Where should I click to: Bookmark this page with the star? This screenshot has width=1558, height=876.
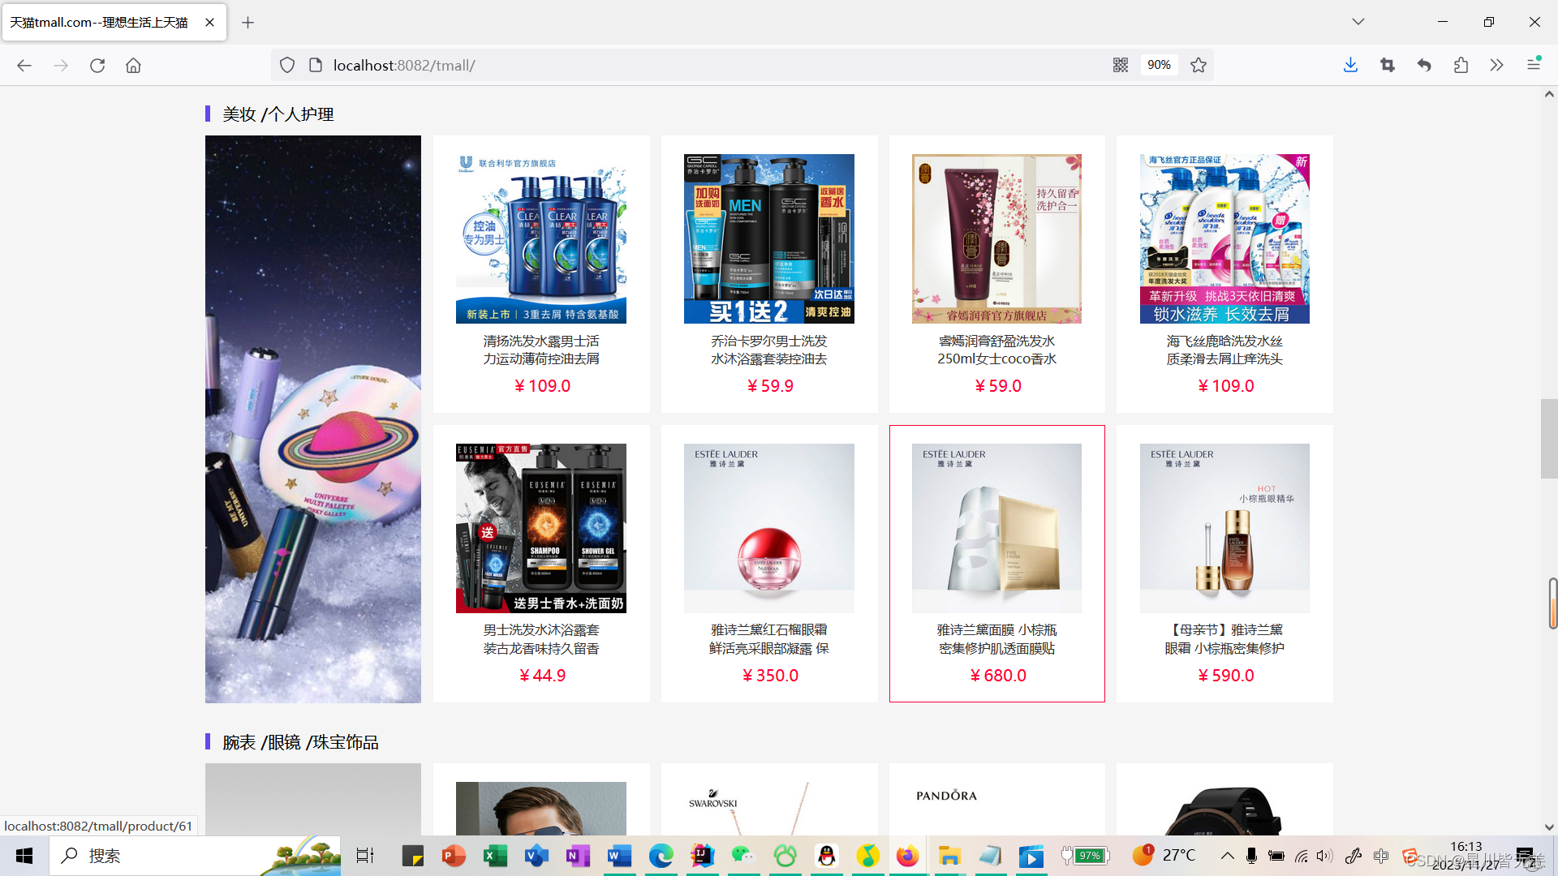(x=1199, y=65)
